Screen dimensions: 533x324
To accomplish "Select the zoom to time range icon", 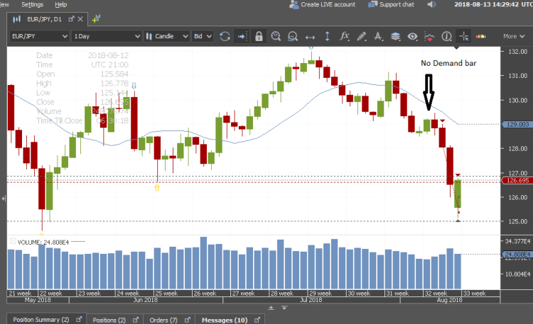I will [x=276, y=36].
